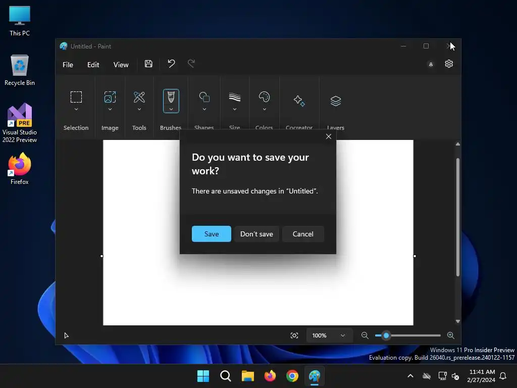The image size is (517, 388).
Task: Open Firefox from the taskbar
Action: tap(270, 376)
